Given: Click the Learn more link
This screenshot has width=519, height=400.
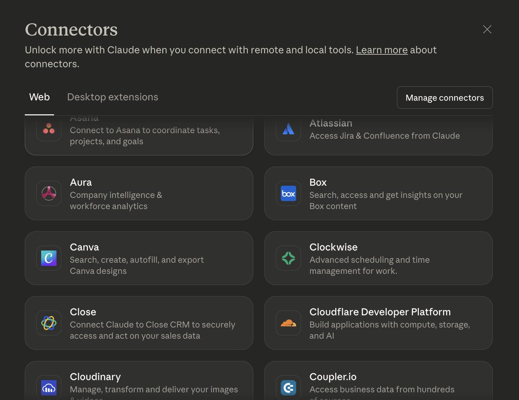Looking at the screenshot, I should 381,50.
